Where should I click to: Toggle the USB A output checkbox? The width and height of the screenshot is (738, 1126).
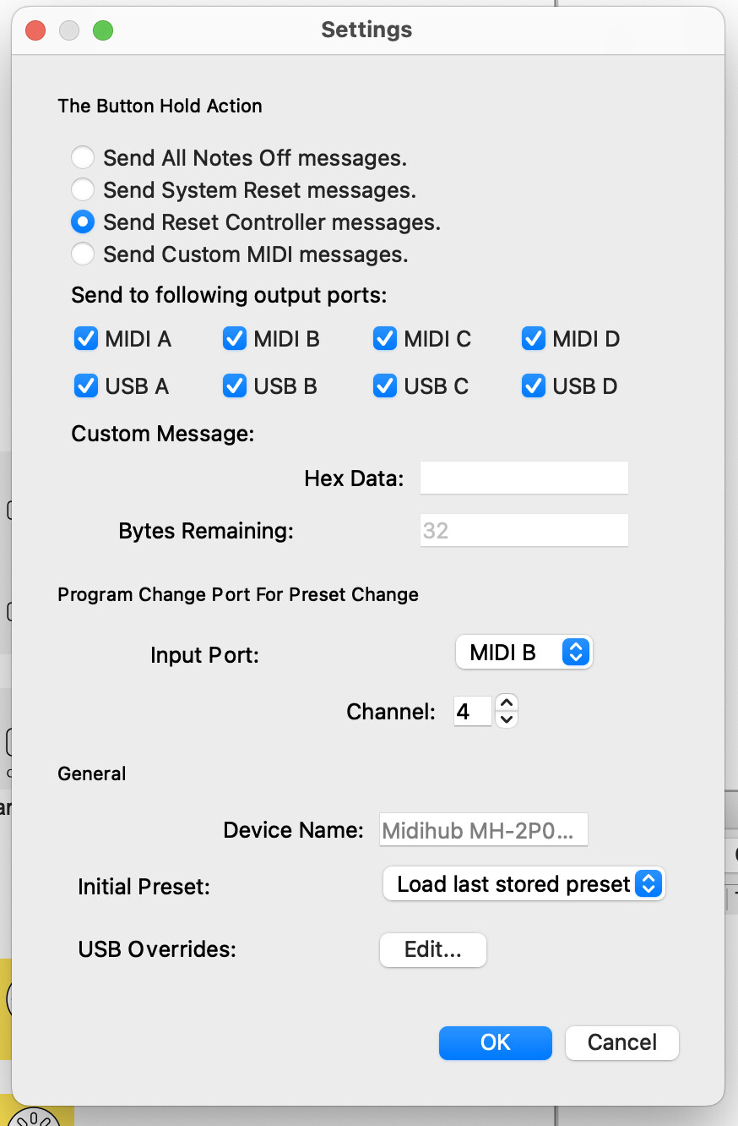(x=86, y=386)
